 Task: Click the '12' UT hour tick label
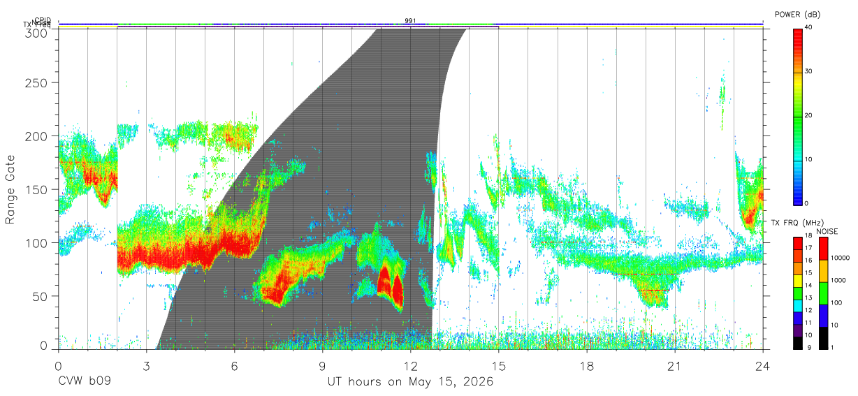(411, 366)
